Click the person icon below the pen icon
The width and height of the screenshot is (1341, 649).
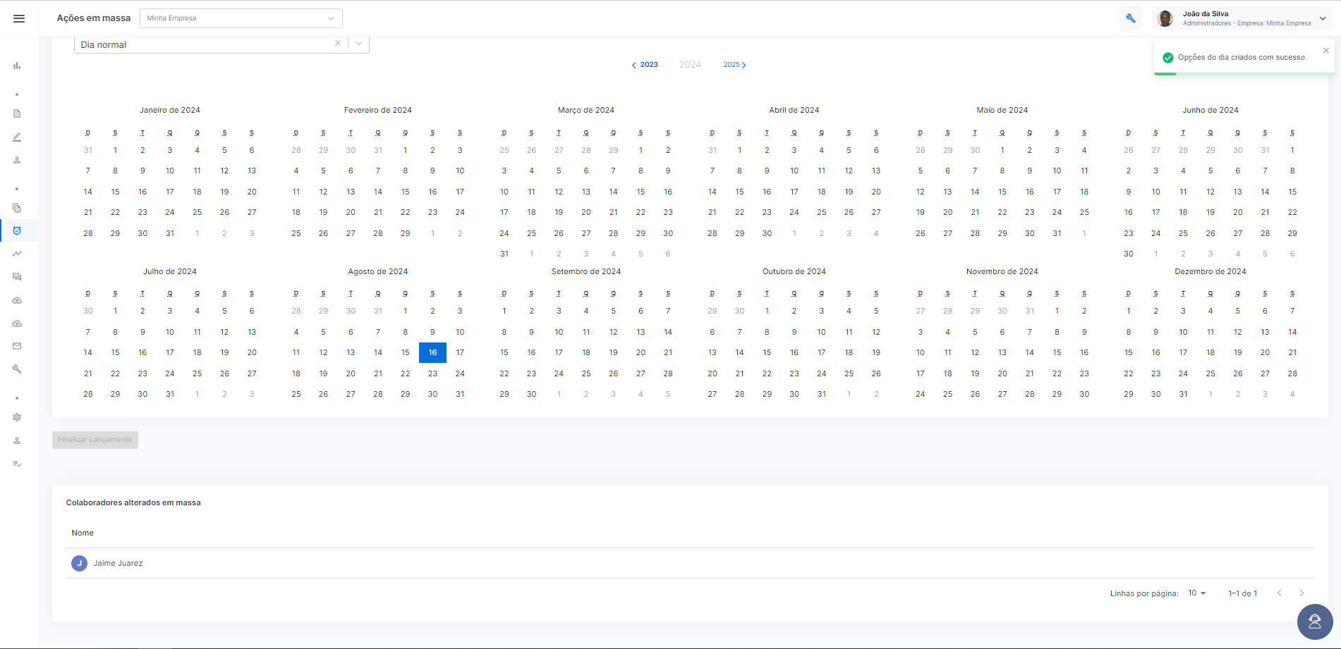click(17, 160)
